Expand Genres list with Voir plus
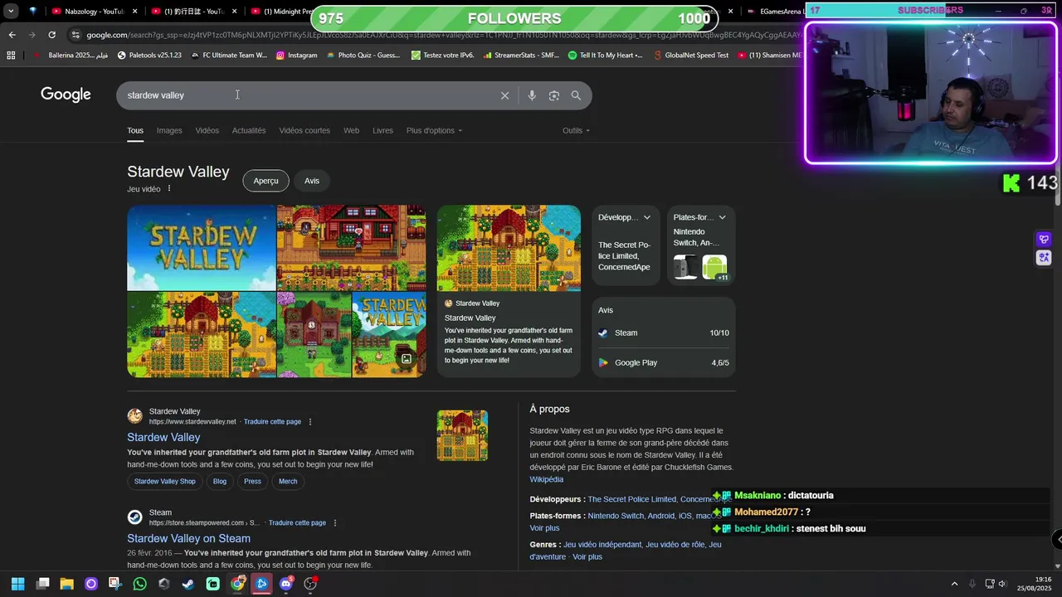This screenshot has width=1062, height=597. [x=587, y=557]
